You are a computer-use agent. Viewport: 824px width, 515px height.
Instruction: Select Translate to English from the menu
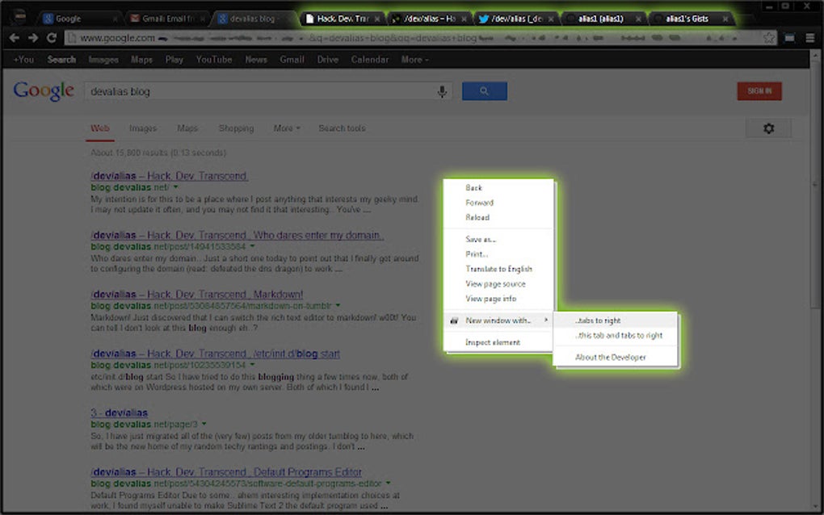point(498,268)
